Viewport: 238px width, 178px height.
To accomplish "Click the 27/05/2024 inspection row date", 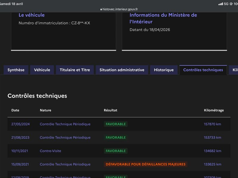I will click(21, 124).
